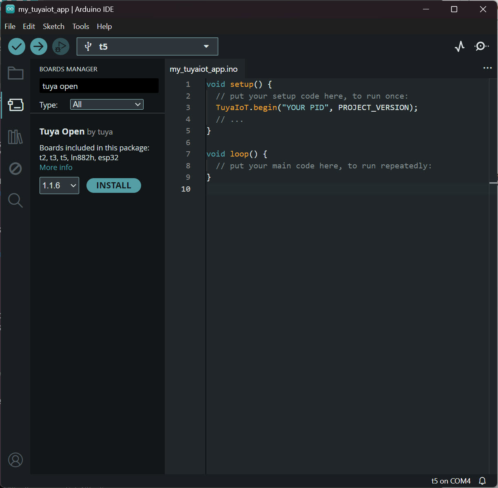
Task: Click the Boards Manager search field
Action: [98, 86]
